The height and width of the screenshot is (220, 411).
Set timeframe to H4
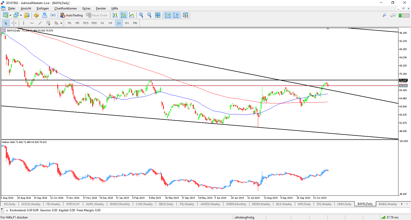pyautogui.click(x=110, y=23)
